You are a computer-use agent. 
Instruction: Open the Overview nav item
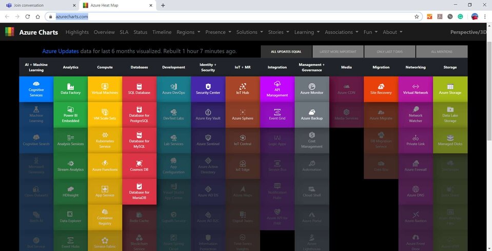tap(104, 32)
